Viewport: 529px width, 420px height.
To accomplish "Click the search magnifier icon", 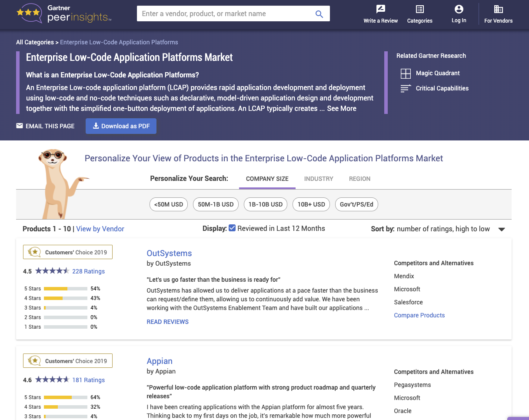I will pos(319,14).
